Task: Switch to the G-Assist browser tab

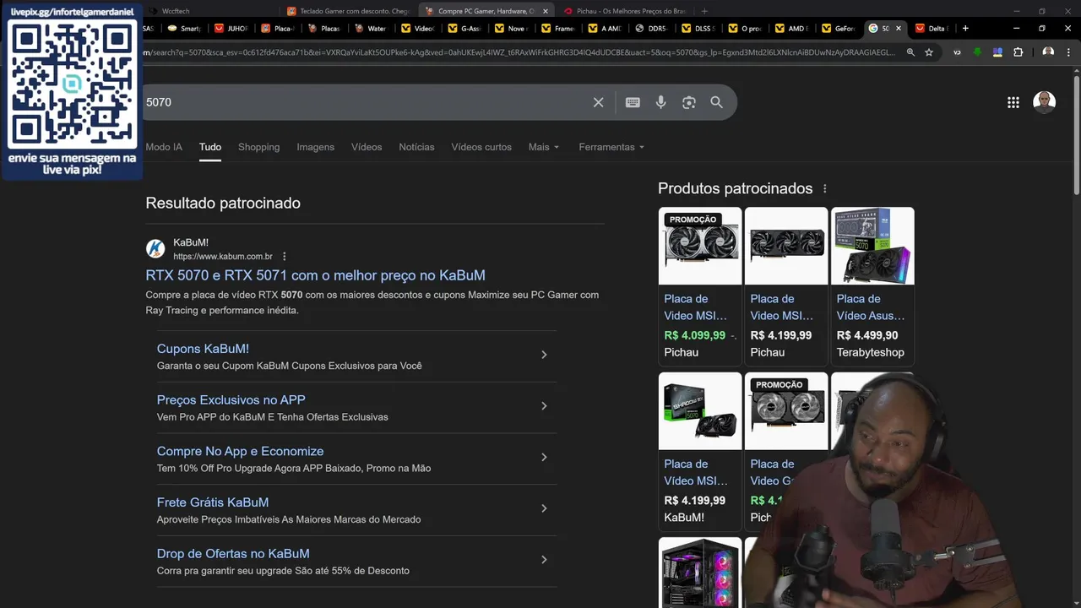Action: click(465, 28)
